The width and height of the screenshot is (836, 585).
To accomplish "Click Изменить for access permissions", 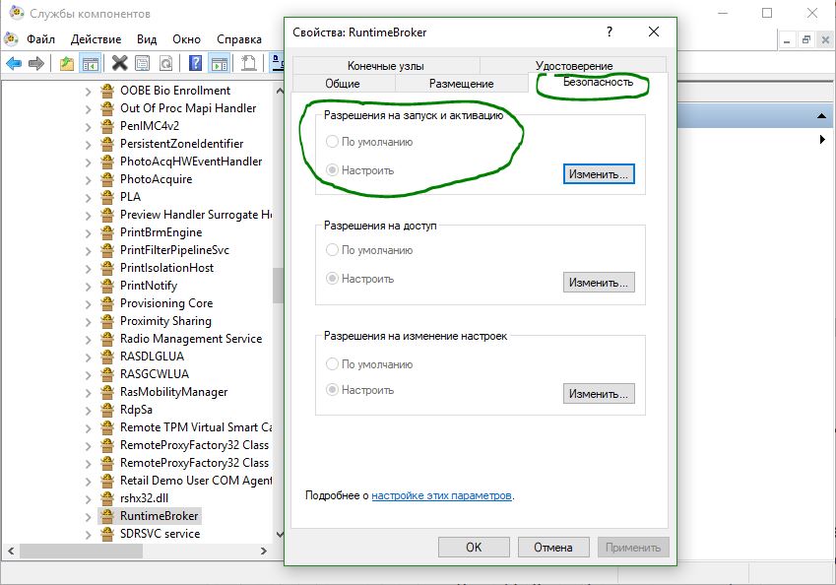I will tap(599, 282).
